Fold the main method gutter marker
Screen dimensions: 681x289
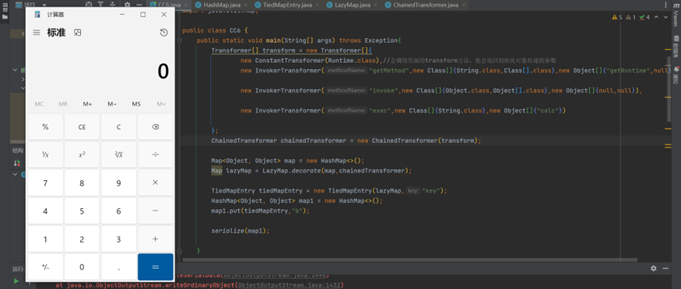pyautogui.click(x=179, y=40)
